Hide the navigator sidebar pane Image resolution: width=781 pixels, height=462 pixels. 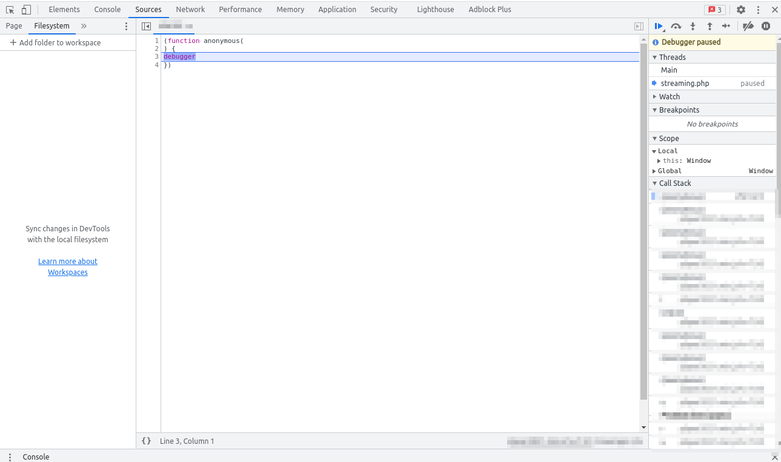click(146, 26)
